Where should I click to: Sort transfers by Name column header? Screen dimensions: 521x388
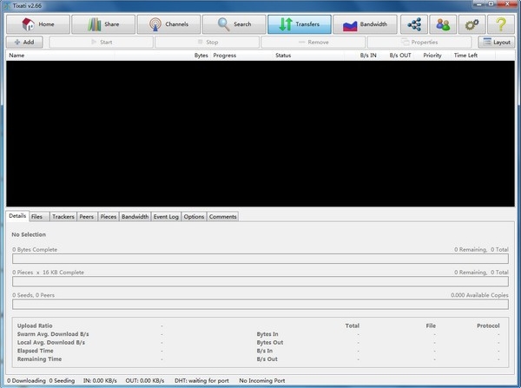tap(16, 56)
